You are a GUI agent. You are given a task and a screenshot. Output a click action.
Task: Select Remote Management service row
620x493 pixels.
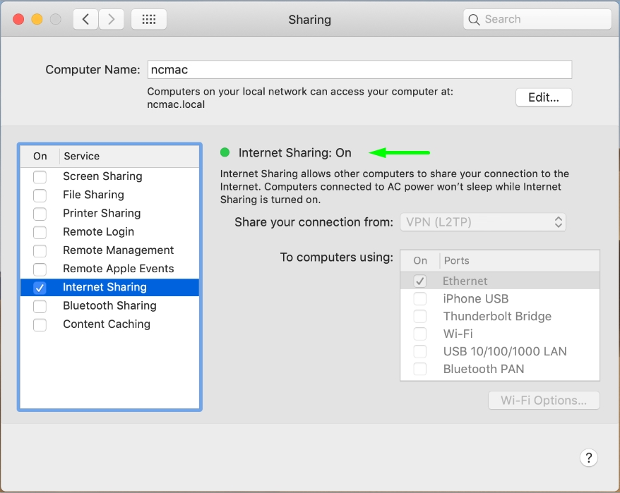(109, 250)
